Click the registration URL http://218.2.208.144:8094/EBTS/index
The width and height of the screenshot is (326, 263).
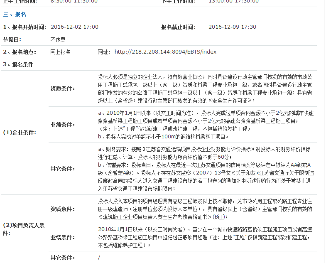point(165,52)
